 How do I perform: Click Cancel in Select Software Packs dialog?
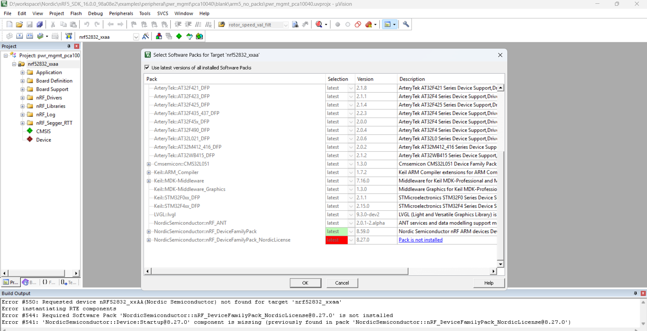coord(342,283)
